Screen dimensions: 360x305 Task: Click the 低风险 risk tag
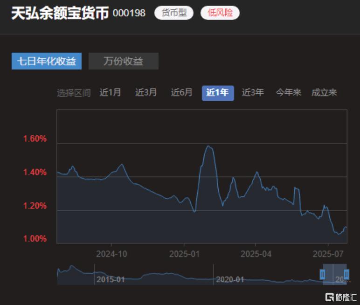220,13
